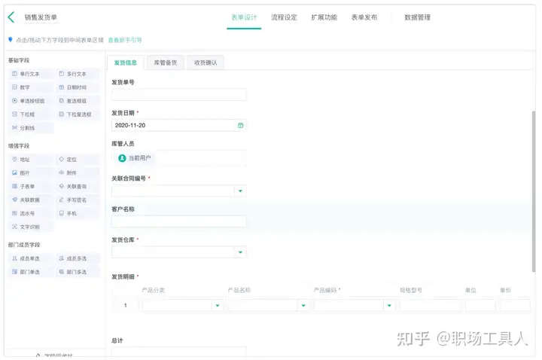This screenshot has height=360, width=542.
Task: Click the 产品分类 column header
Action: coord(153,290)
